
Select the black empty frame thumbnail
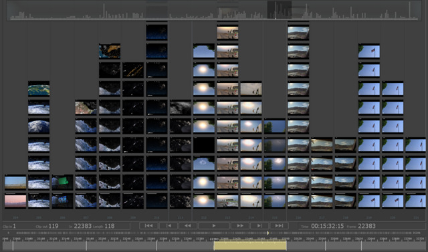pyautogui.click(x=204, y=145)
